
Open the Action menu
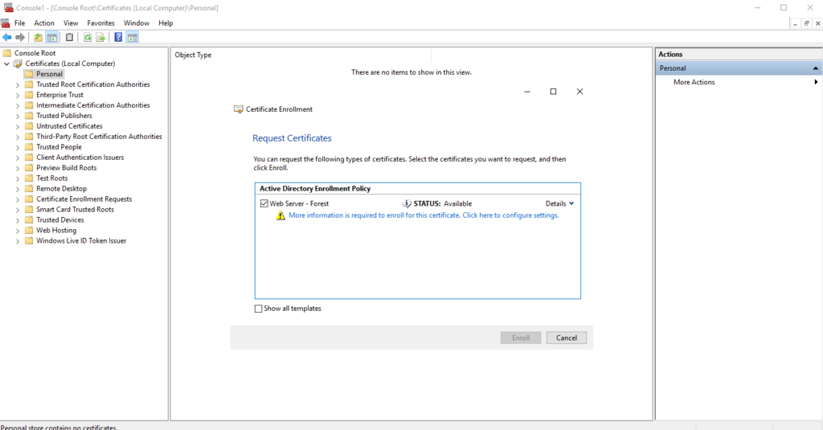[x=44, y=23]
